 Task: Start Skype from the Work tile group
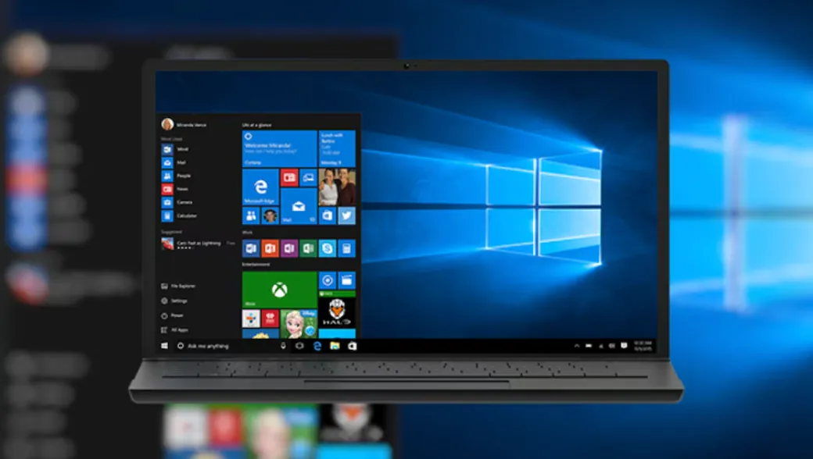[328, 248]
